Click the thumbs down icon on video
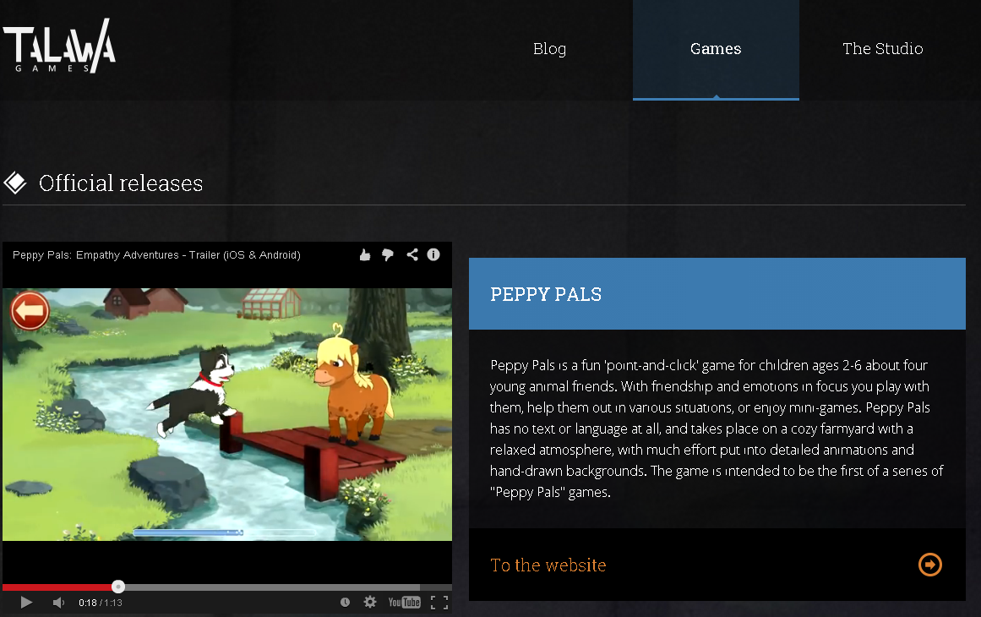981x617 pixels. pyautogui.click(x=388, y=254)
